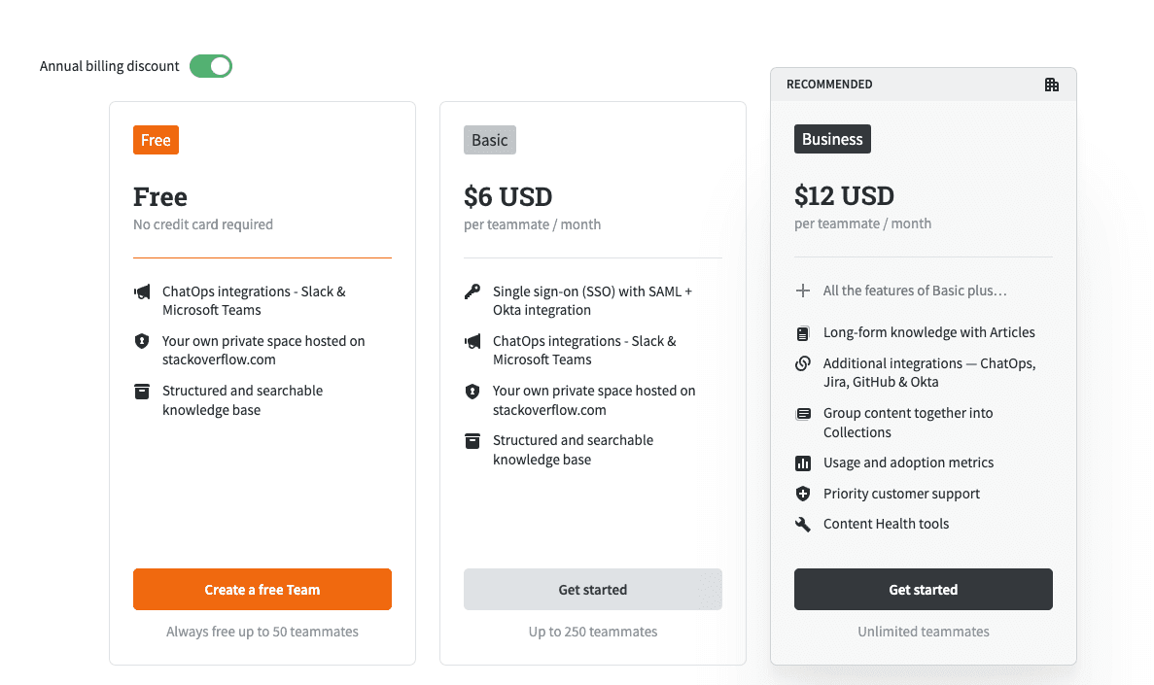Screen dimensions: 1154x685
Task: Click the Annual billing discount label
Action: [109, 66]
